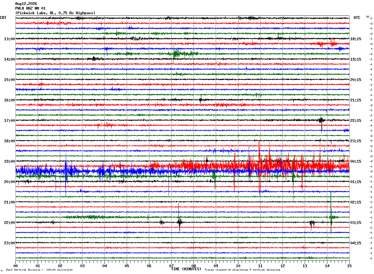Click the UTC timezone label
Screen dimensions: 374x274
pyautogui.click(x=357, y=18)
